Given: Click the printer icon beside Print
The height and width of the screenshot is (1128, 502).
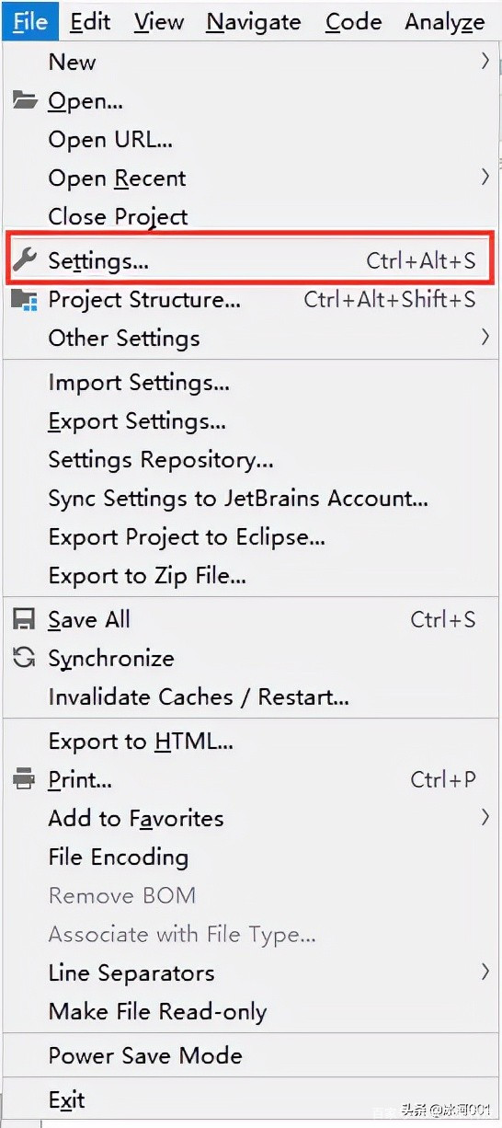Looking at the screenshot, I should click(24, 779).
